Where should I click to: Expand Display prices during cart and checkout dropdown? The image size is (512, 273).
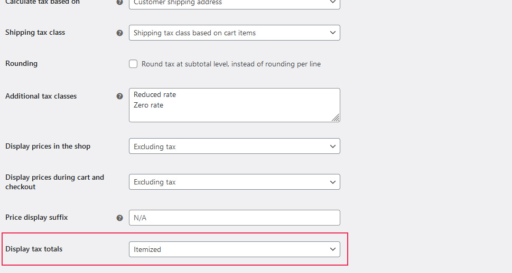[x=234, y=182]
